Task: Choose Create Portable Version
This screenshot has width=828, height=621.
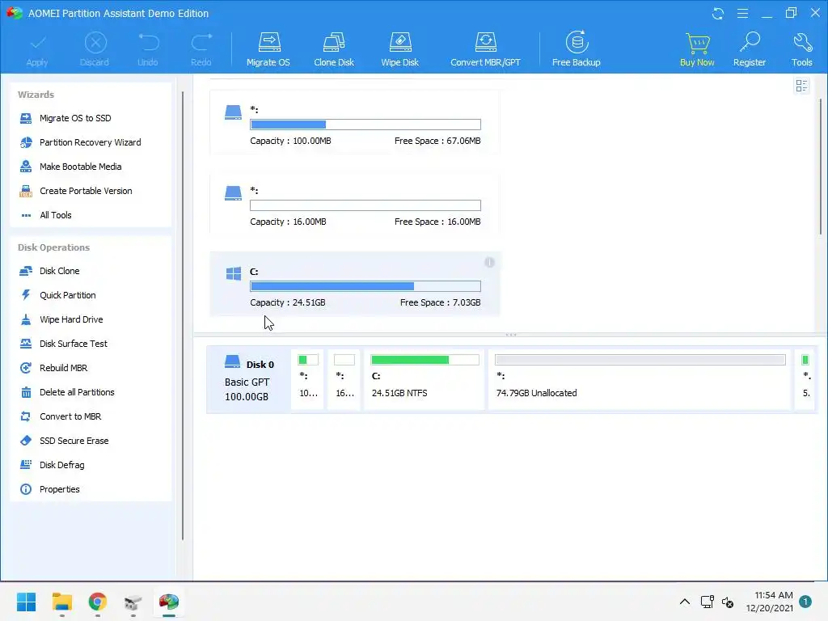Action: coord(86,191)
